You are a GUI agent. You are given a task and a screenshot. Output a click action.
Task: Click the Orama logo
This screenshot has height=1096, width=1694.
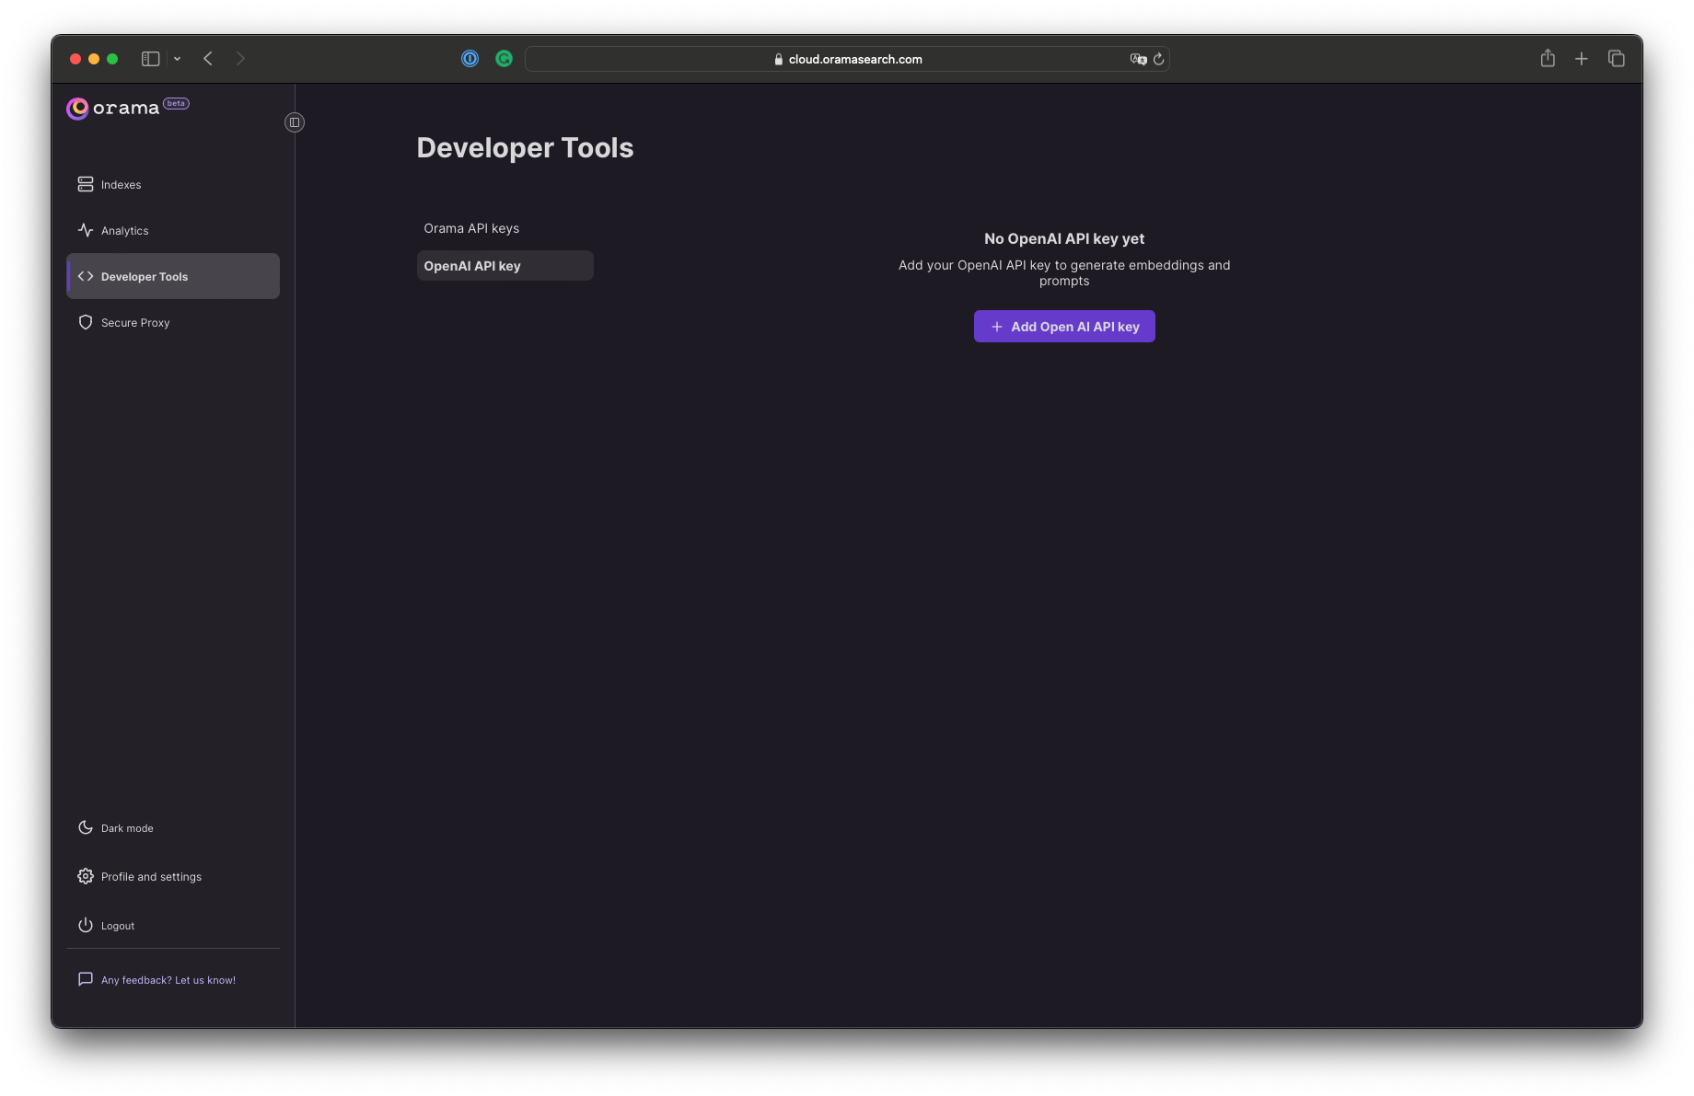point(113,109)
